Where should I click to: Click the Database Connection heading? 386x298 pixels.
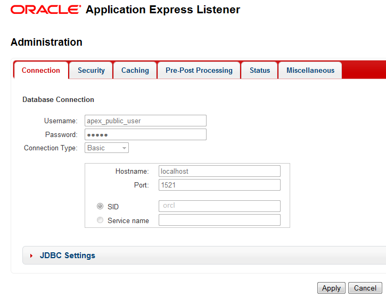58,99
